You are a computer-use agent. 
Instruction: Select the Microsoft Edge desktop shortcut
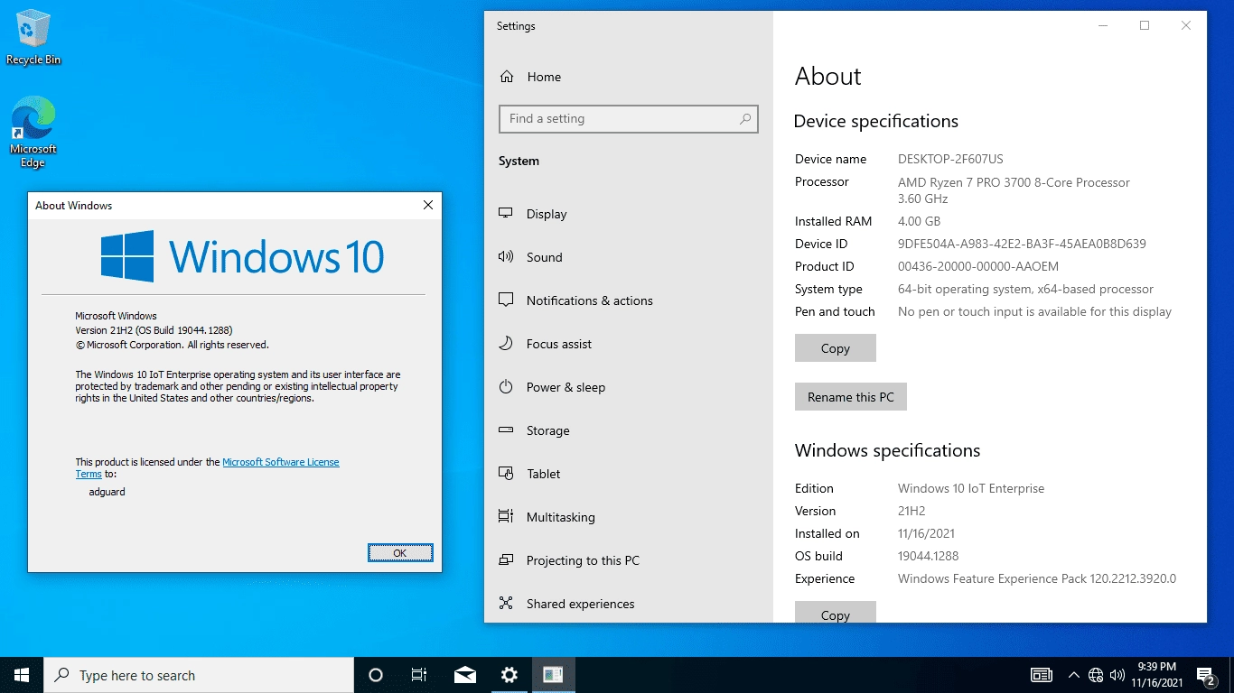point(33,134)
